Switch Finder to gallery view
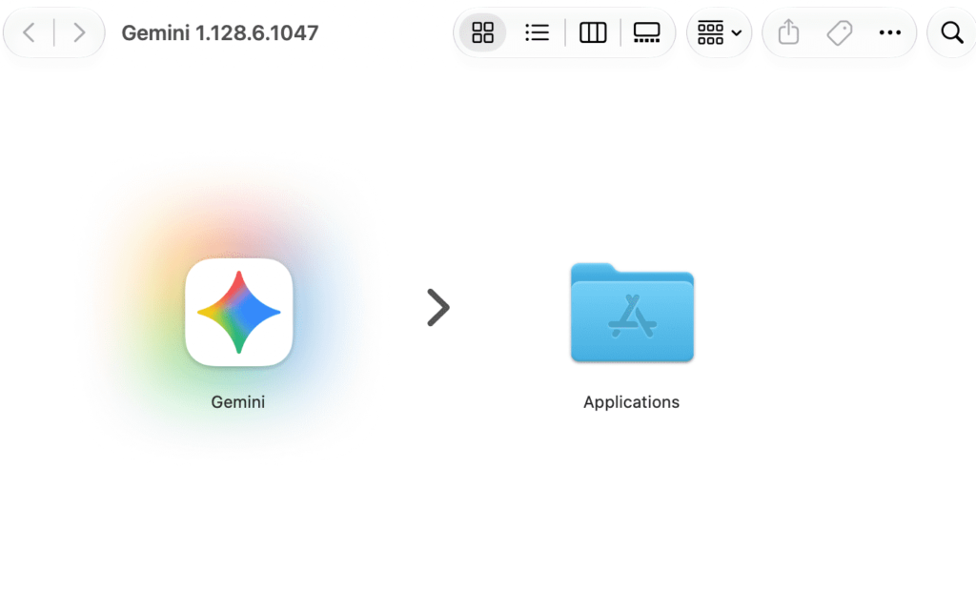 click(x=647, y=32)
